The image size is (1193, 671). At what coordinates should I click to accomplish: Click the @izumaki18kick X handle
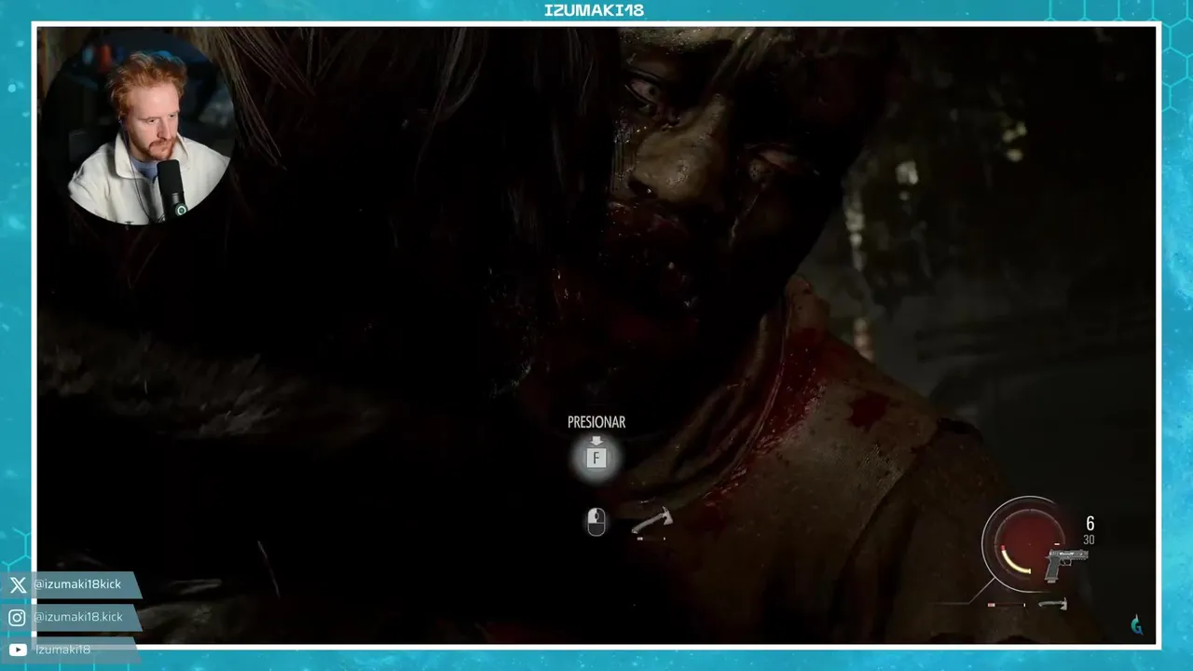click(77, 584)
